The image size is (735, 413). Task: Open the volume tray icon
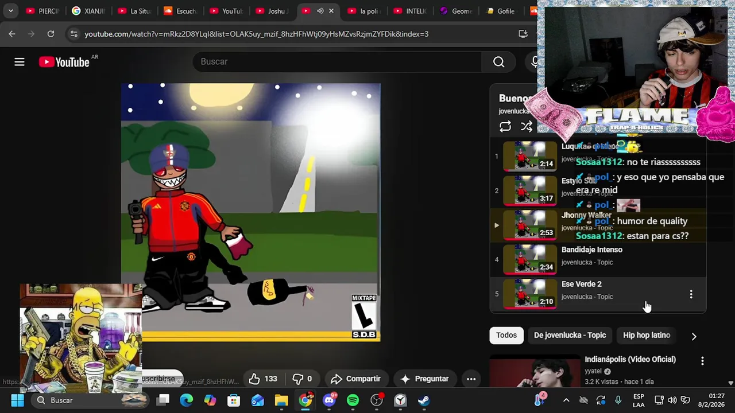point(672,400)
